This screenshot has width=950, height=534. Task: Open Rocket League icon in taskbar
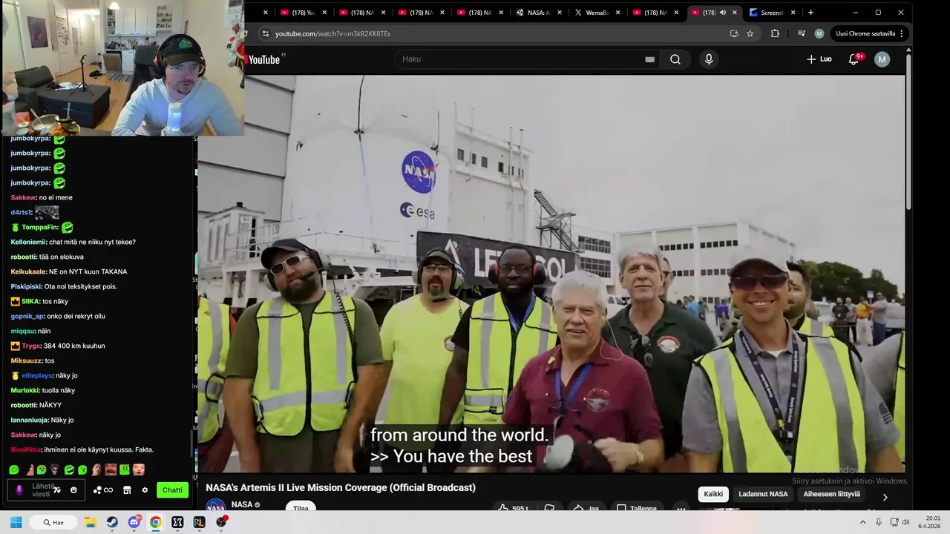(x=199, y=522)
